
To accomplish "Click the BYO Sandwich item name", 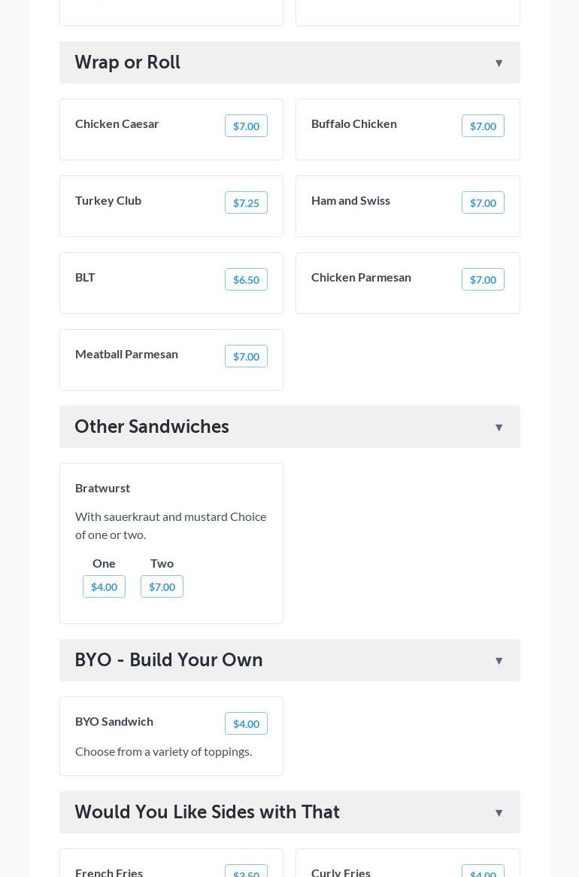I will click(x=114, y=721).
